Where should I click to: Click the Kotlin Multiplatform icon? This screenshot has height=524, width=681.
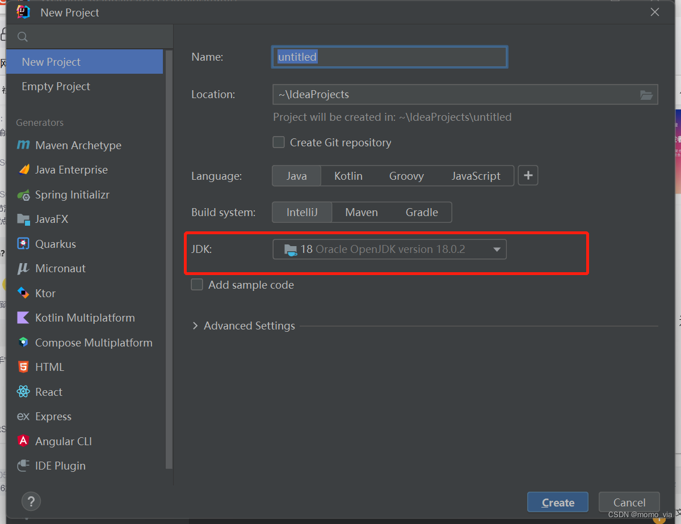(x=23, y=318)
